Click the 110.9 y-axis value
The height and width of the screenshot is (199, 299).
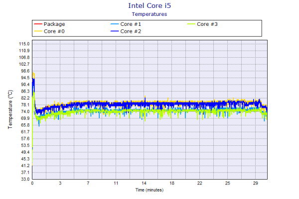24,51
